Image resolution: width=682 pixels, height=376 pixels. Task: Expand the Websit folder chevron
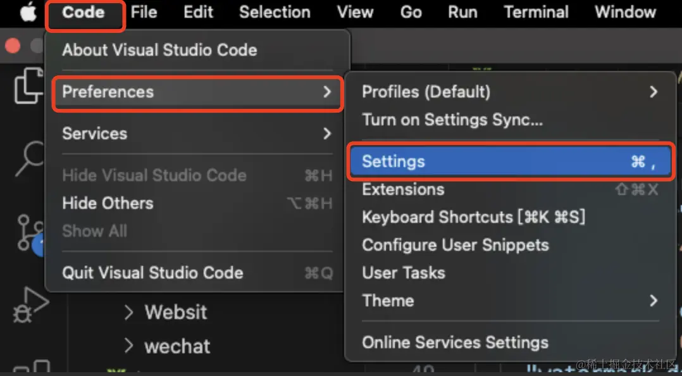click(x=129, y=313)
